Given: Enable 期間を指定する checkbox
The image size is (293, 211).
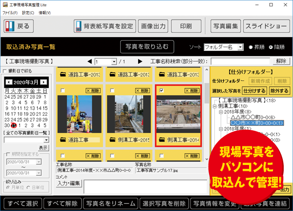Looking at the screenshot, I should tap(8, 154).
